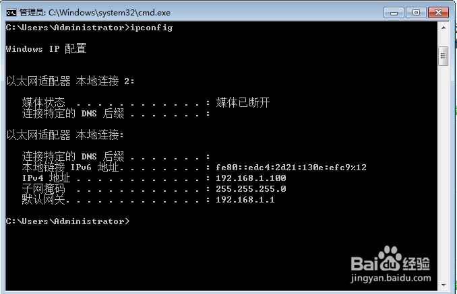Viewport: 457px width, 294px height.
Task: Click the fe80 IPv6 link-local address
Action: pyautogui.click(x=291, y=168)
